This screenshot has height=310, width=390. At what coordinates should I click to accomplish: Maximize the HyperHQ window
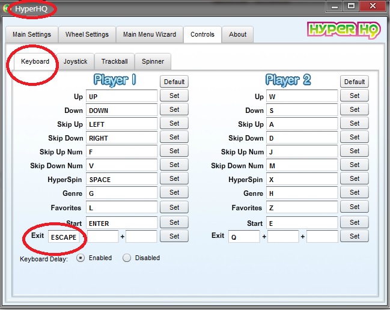point(351,6)
